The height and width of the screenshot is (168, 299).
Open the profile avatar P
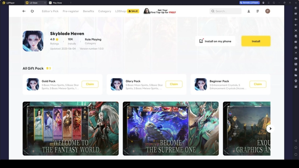[x=267, y=11]
